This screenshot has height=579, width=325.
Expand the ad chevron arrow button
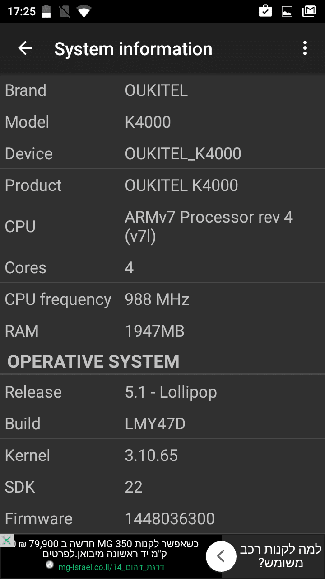coord(221,556)
